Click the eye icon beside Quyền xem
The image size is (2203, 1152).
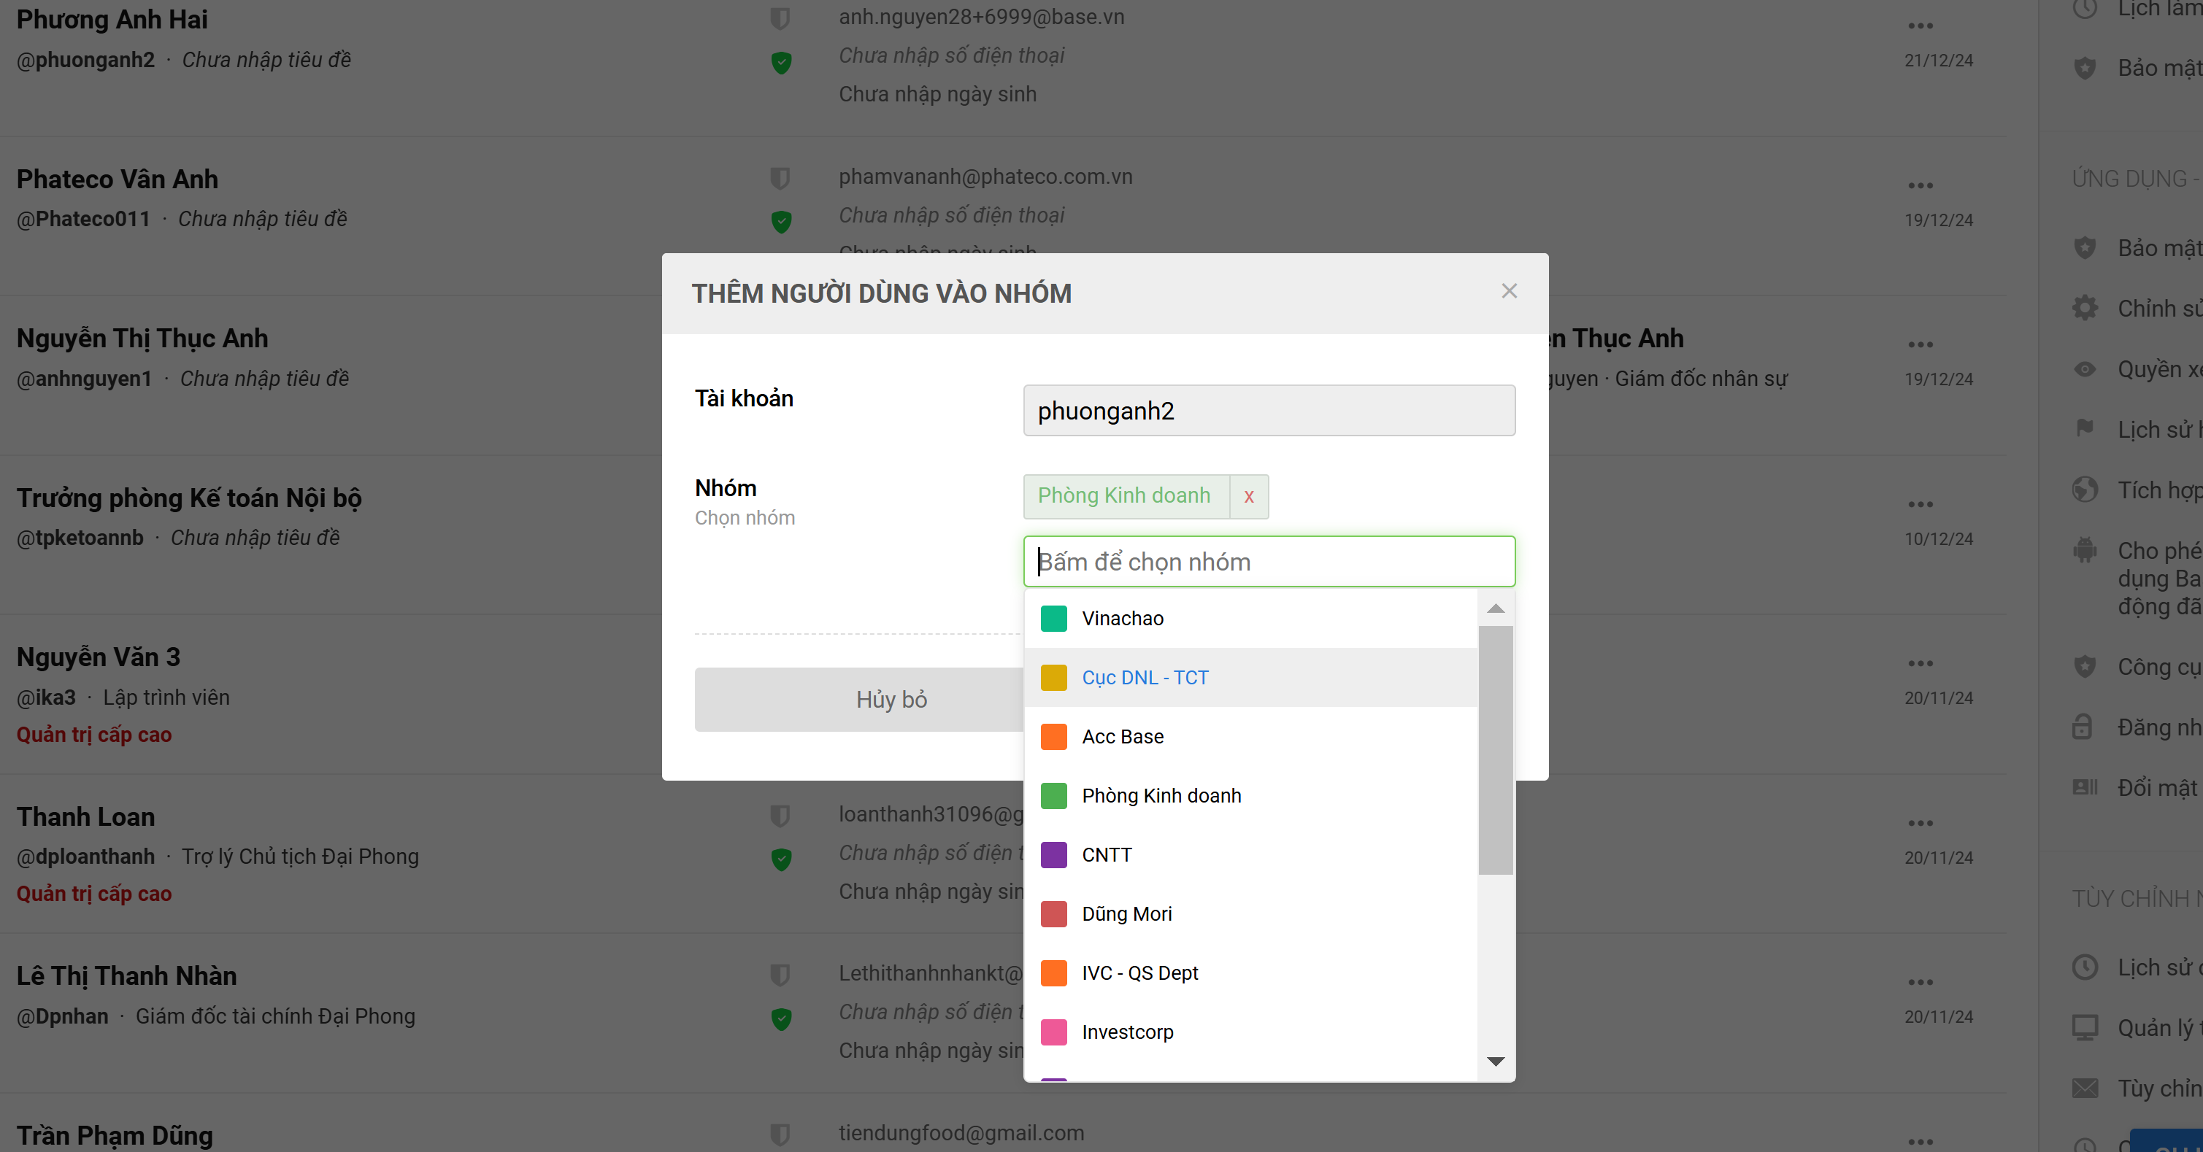click(x=2084, y=368)
